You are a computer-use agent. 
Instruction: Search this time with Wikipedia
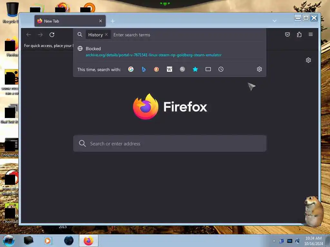pos(170,69)
